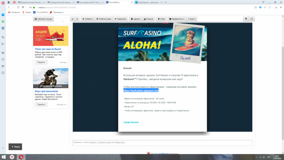284x160 pixels.
Task: Mark the email as Спам
Action: [x=161, y=19]
